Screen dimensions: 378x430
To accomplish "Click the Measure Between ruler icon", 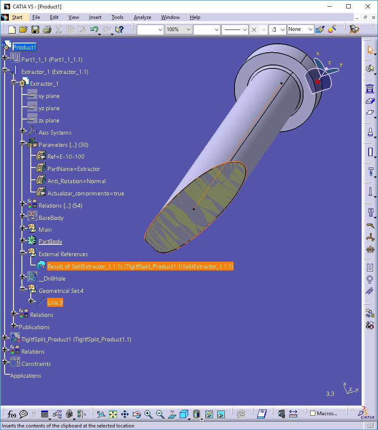I will pos(293,414).
